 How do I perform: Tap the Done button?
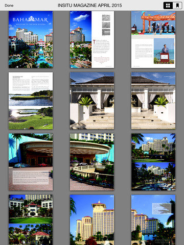point(9,6)
